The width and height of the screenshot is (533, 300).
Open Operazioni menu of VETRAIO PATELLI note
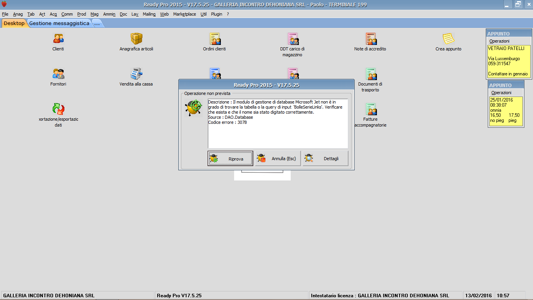499,41
